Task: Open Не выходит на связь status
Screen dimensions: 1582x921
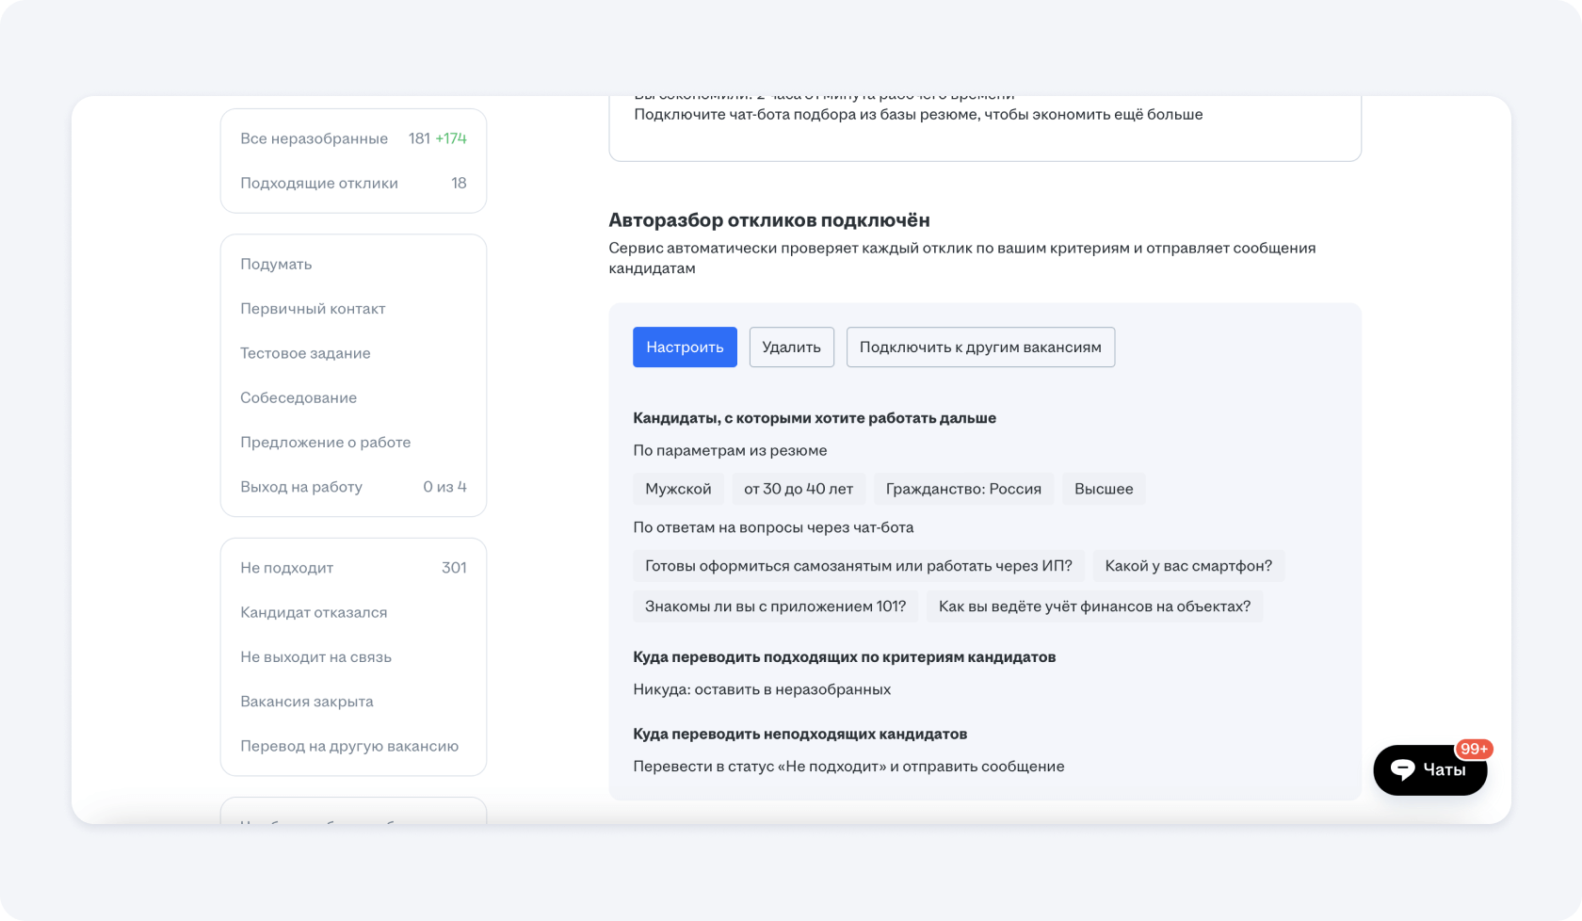Action: [315, 656]
